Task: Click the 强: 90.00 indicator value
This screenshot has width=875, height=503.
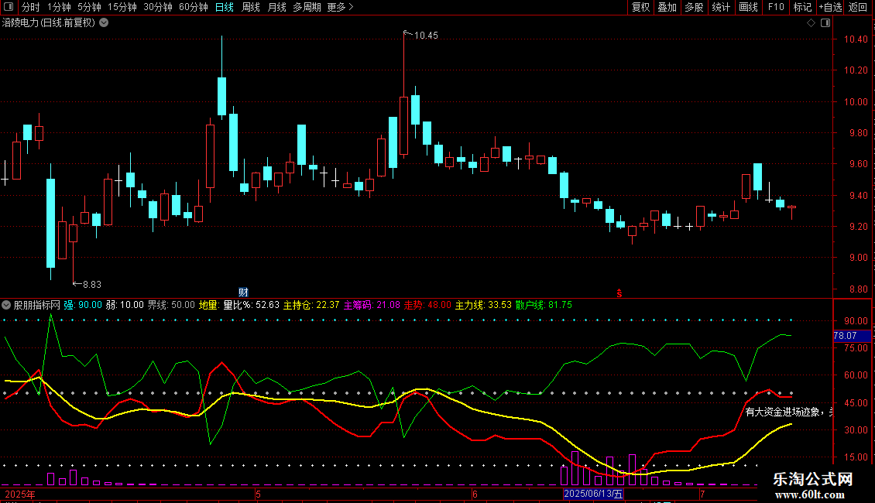Action: [83, 305]
